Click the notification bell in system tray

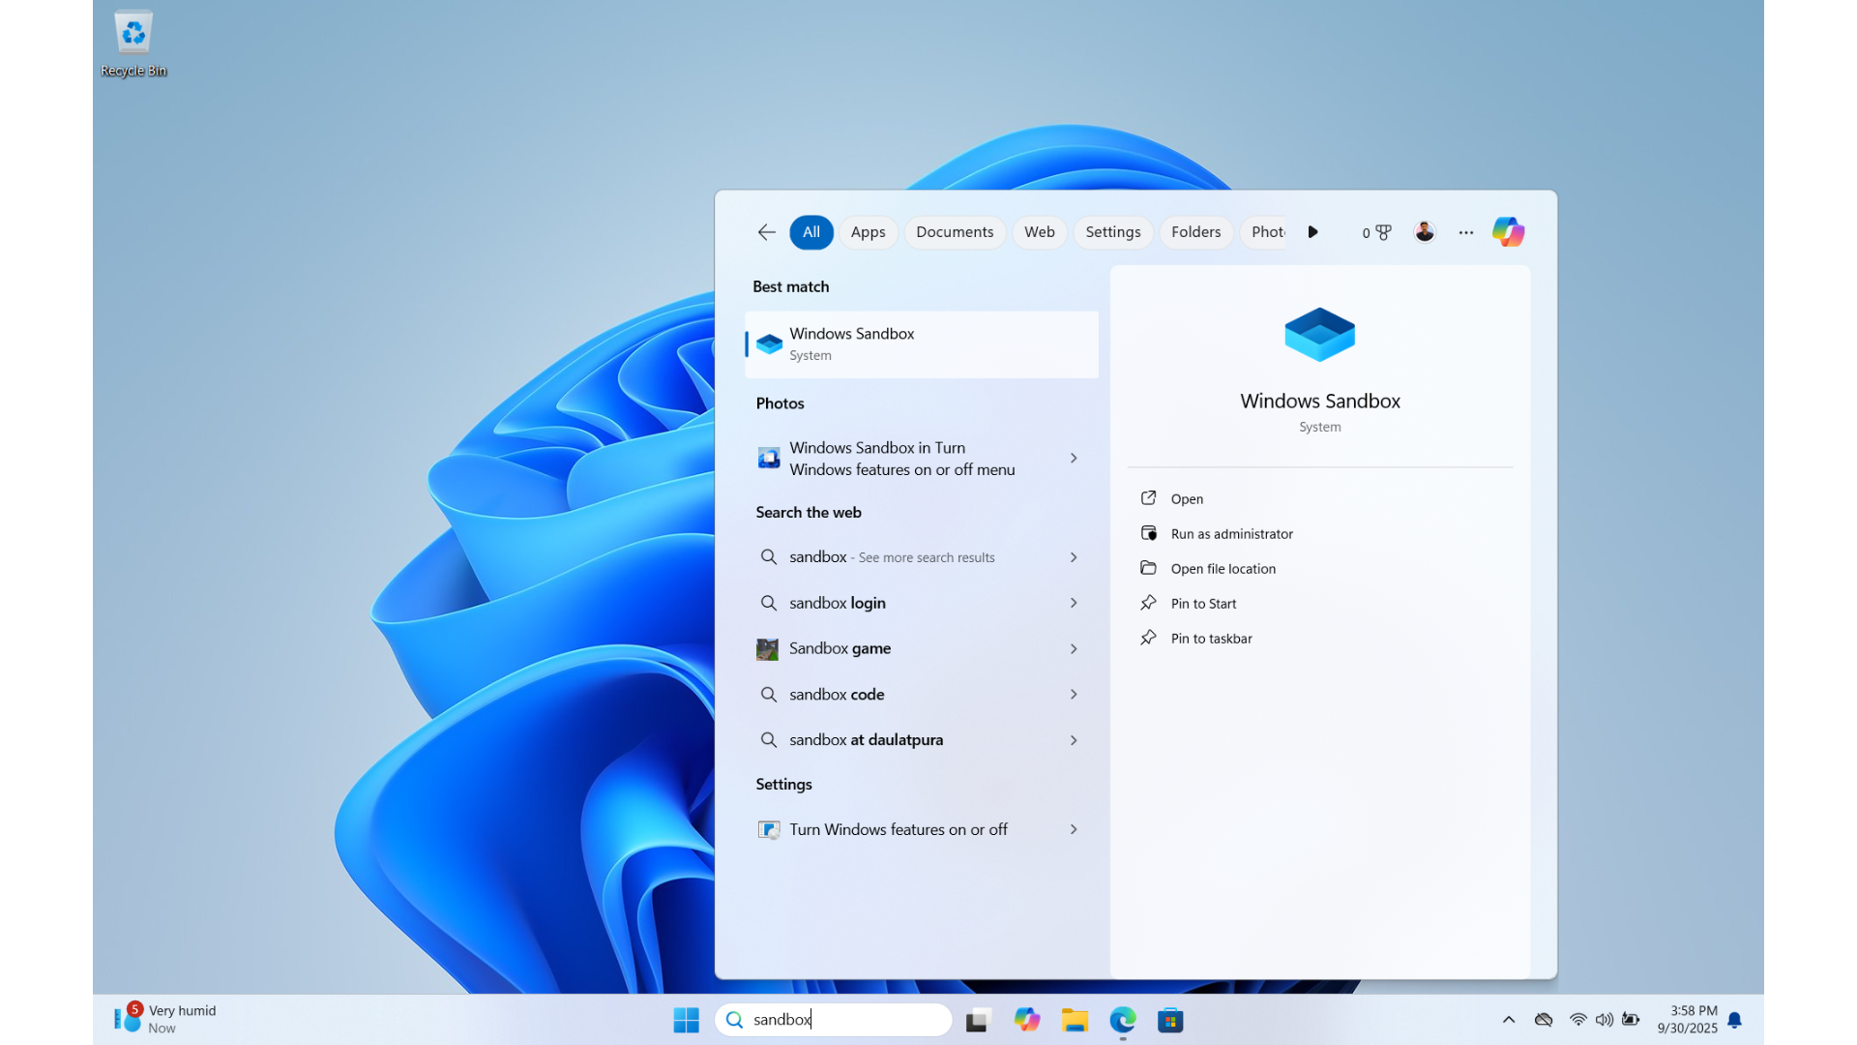[1734, 1020]
